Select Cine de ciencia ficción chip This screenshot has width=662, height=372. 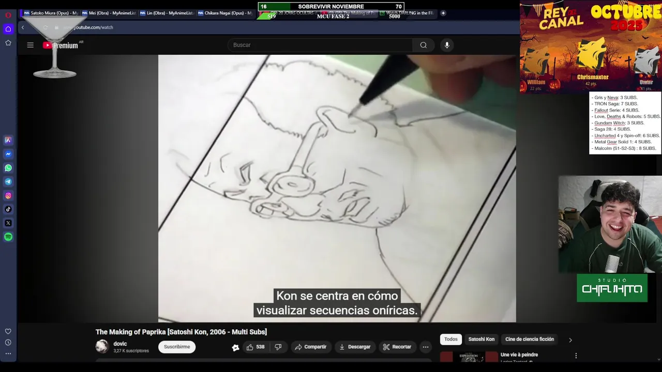coord(530,339)
